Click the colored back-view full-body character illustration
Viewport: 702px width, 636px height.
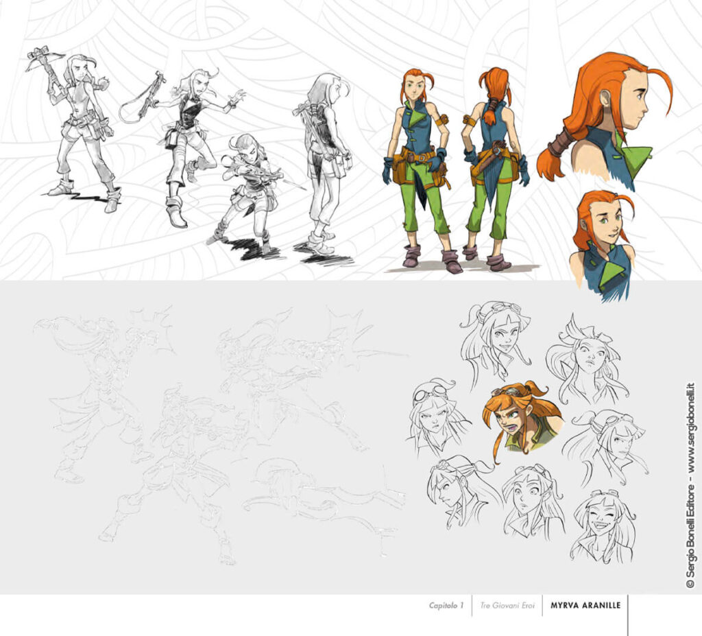(x=494, y=168)
